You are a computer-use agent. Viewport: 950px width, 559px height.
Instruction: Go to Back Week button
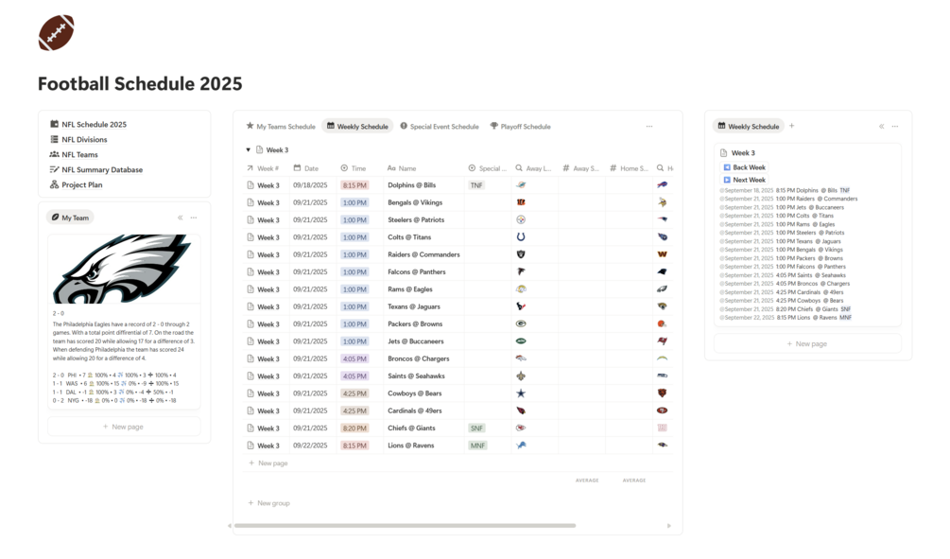pos(745,167)
